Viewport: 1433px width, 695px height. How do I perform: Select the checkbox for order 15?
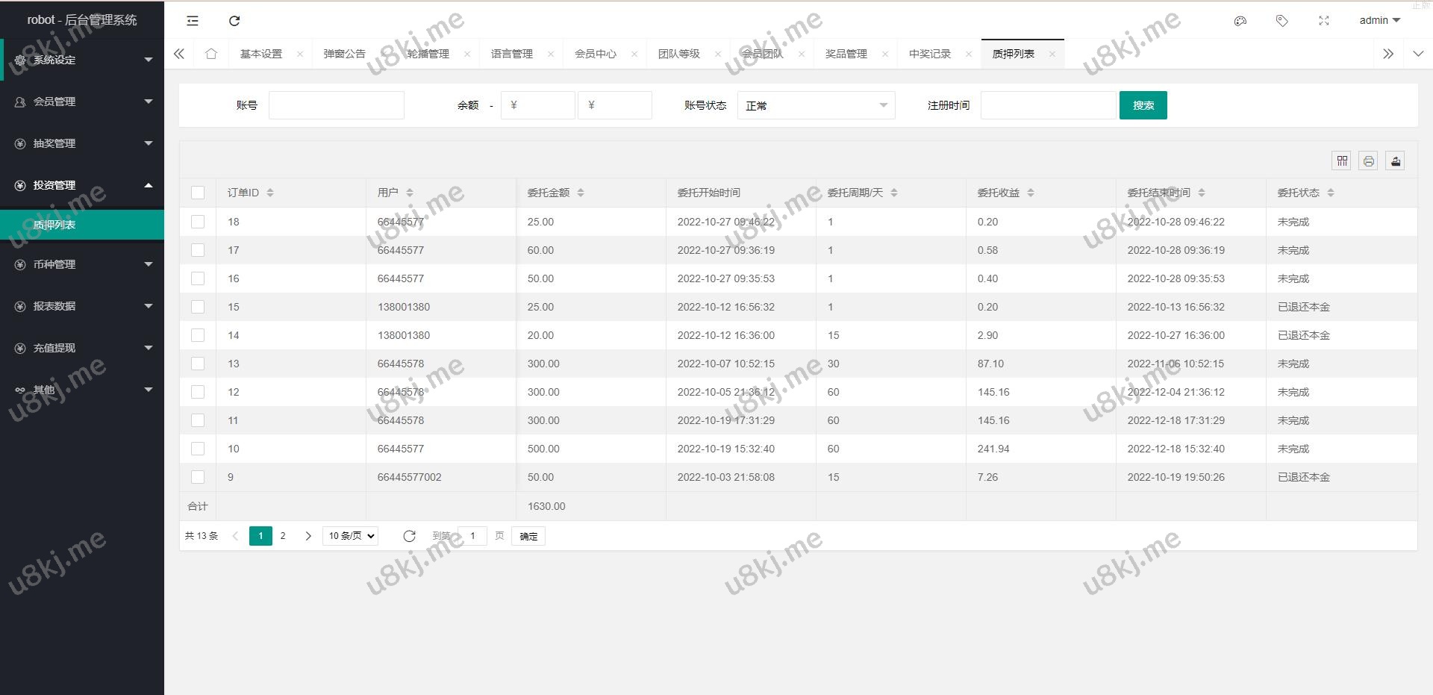[198, 307]
